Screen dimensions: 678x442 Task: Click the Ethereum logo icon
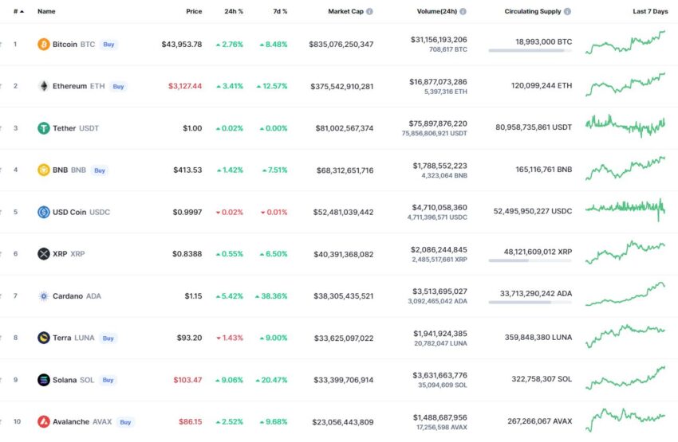[x=44, y=86]
